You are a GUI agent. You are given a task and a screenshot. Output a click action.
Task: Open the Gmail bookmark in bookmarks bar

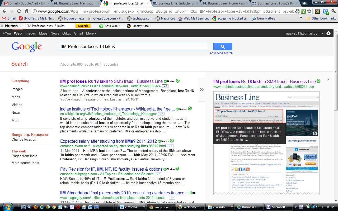coord(9,18)
